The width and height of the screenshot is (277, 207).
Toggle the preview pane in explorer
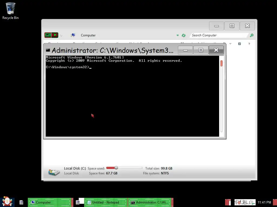tap(239, 44)
